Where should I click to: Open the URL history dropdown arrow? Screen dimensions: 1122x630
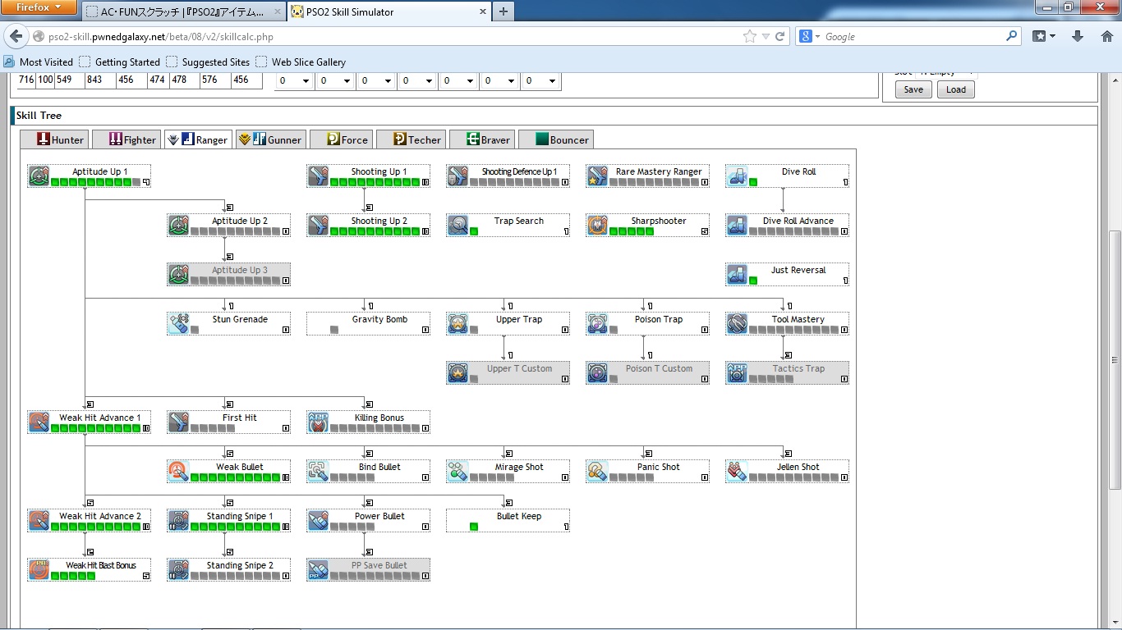pyautogui.click(x=766, y=36)
